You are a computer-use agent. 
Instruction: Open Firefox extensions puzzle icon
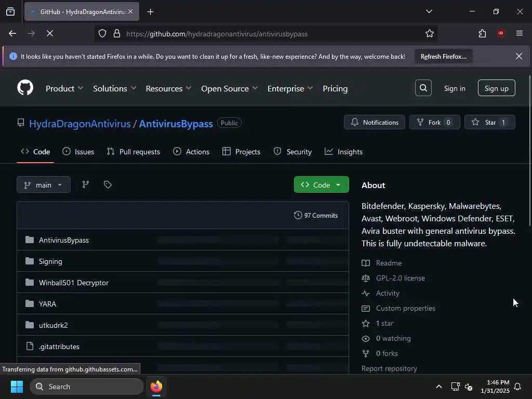coord(482,33)
